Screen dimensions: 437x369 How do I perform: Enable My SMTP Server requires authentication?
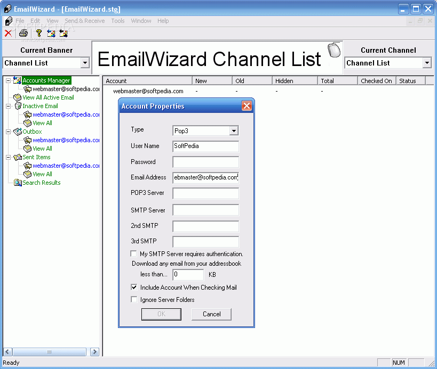133,253
